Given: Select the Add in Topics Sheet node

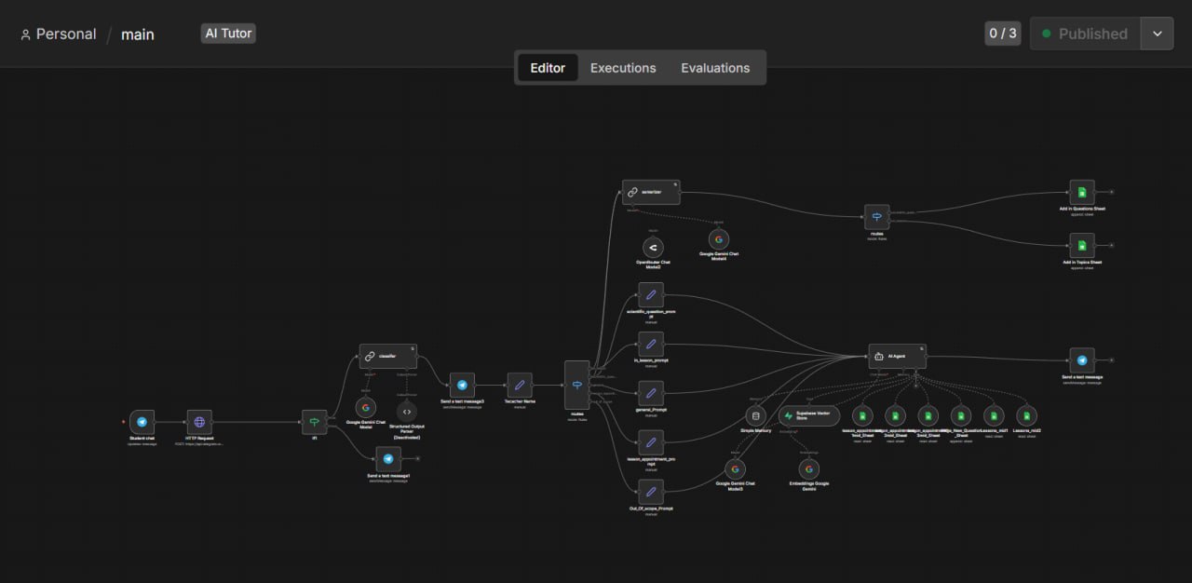Looking at the screenshot, I should click(x=1082, y=246).
